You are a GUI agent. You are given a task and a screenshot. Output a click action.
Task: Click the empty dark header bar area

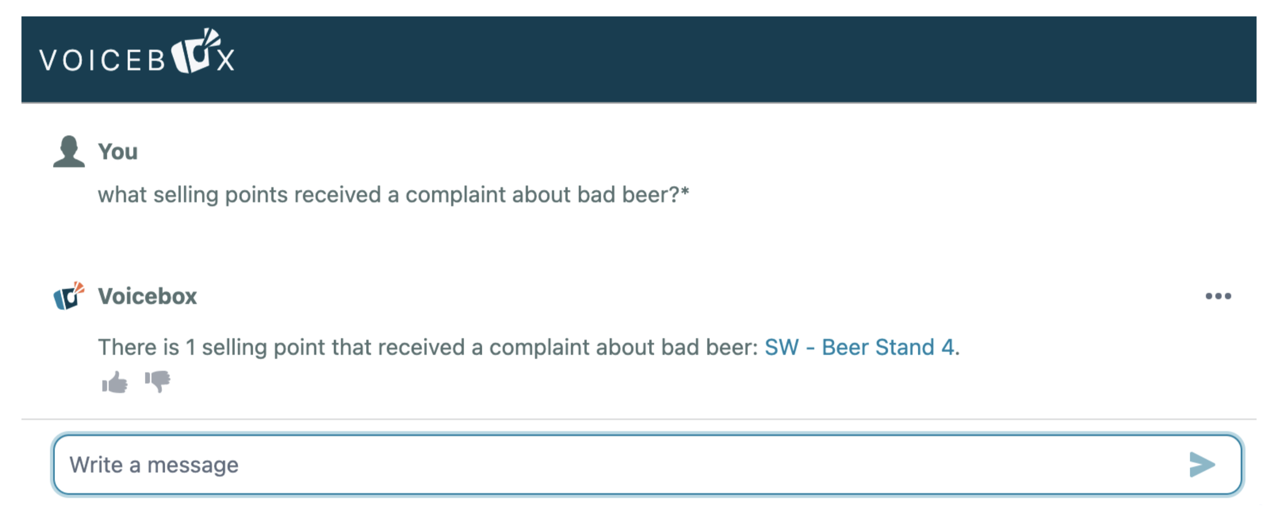738,59
